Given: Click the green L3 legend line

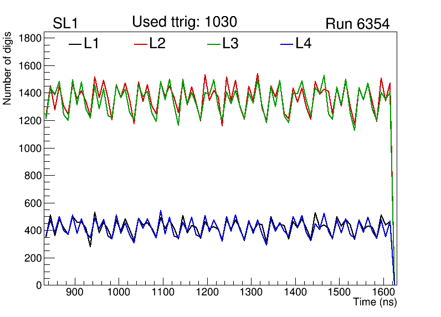Looking at the screenshot, I should click(x=213, y=44).
